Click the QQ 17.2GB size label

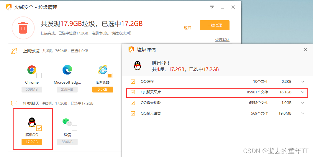pyautogui.click(x=32, y=142)
